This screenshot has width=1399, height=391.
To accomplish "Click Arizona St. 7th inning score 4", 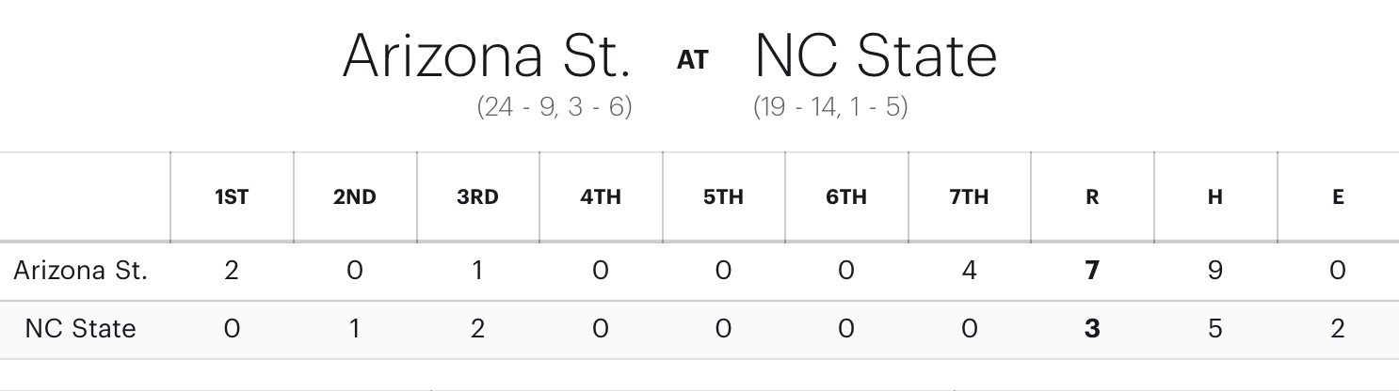I will click(x=969, y=271).
